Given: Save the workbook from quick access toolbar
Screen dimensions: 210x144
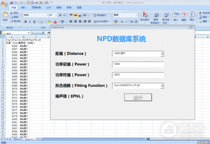Looking at the screenshot, I should (11, 2).
